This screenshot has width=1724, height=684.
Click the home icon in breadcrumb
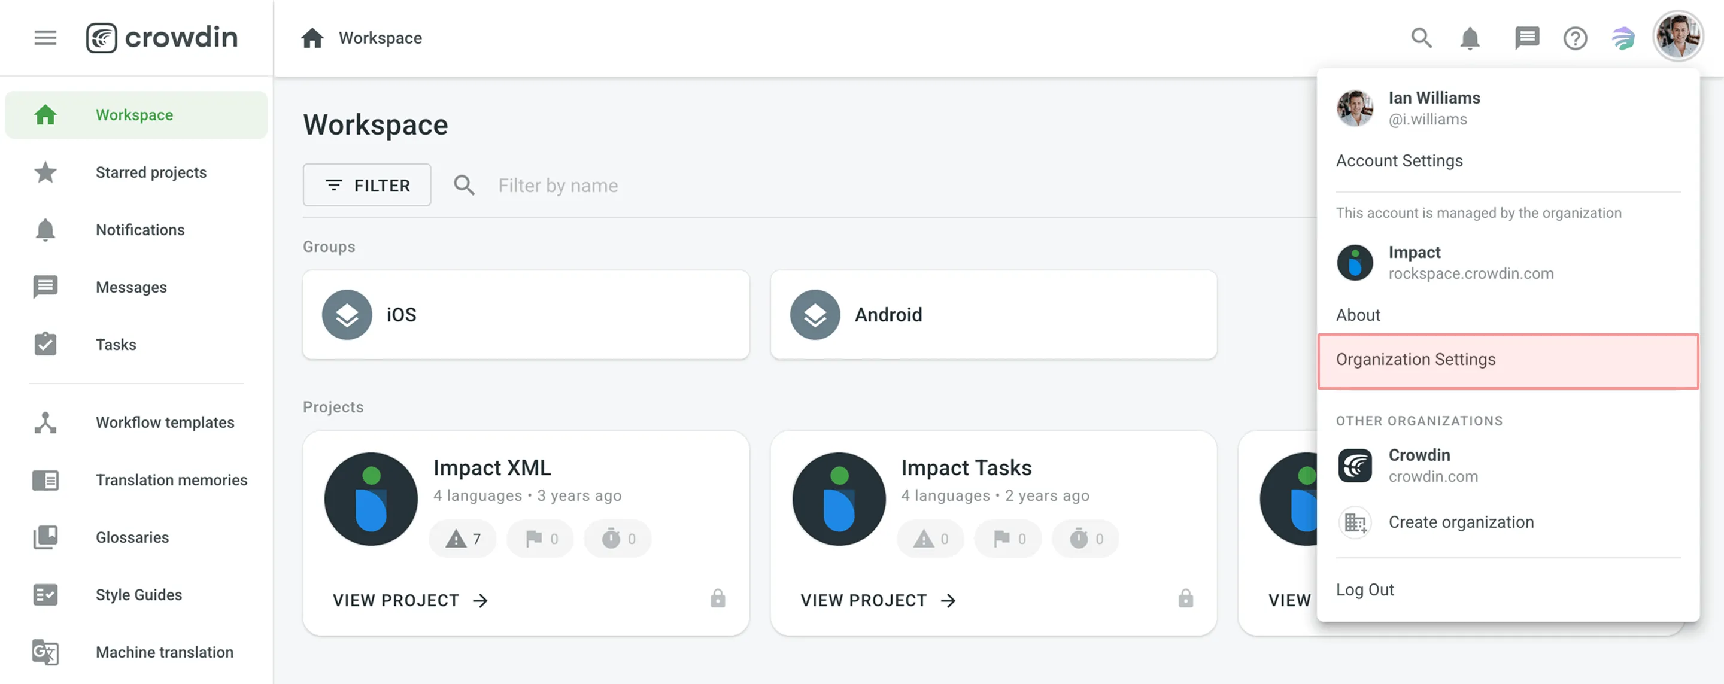pyautogui.click(x=312, y=38)
